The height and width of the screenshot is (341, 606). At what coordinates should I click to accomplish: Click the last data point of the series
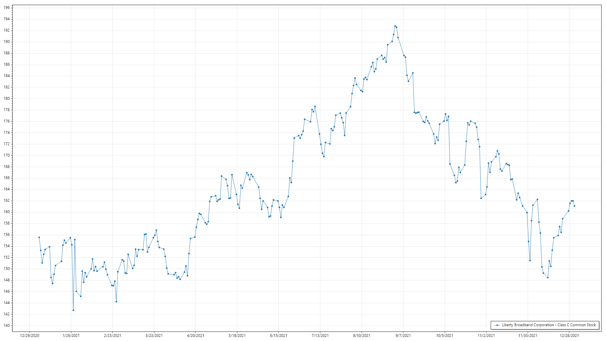pyautogui.click(x=574, y=206)
